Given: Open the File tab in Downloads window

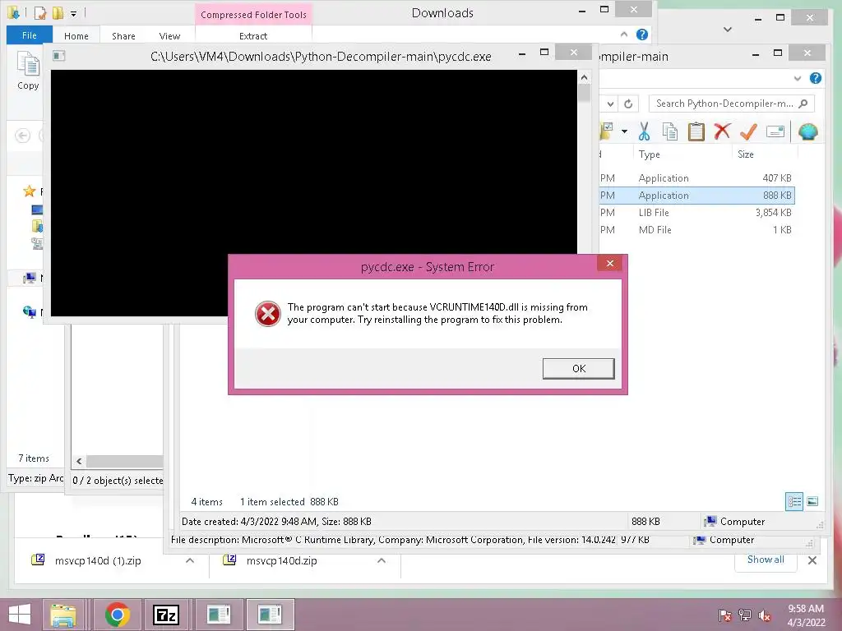Looking at the screenshot, I should 30,35.
